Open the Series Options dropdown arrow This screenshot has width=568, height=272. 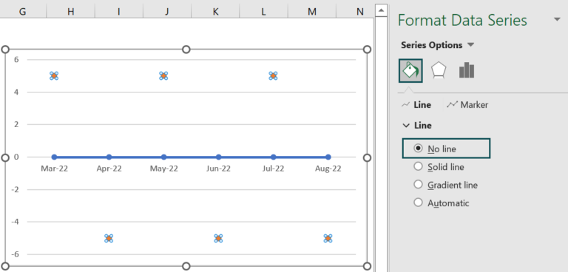click(x=470, y=45)
